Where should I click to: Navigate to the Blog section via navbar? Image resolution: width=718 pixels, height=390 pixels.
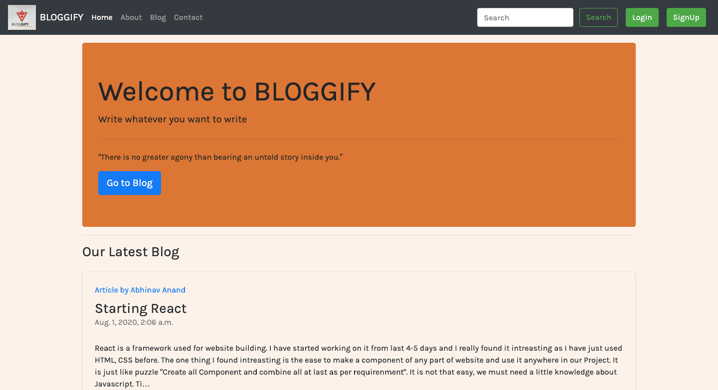tap(158, 17)
